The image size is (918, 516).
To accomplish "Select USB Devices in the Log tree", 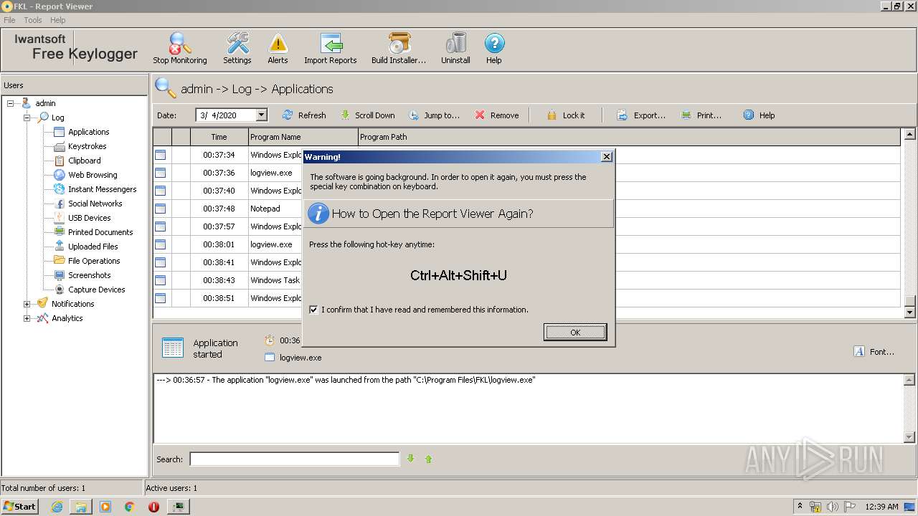I will tap(89, 218).
